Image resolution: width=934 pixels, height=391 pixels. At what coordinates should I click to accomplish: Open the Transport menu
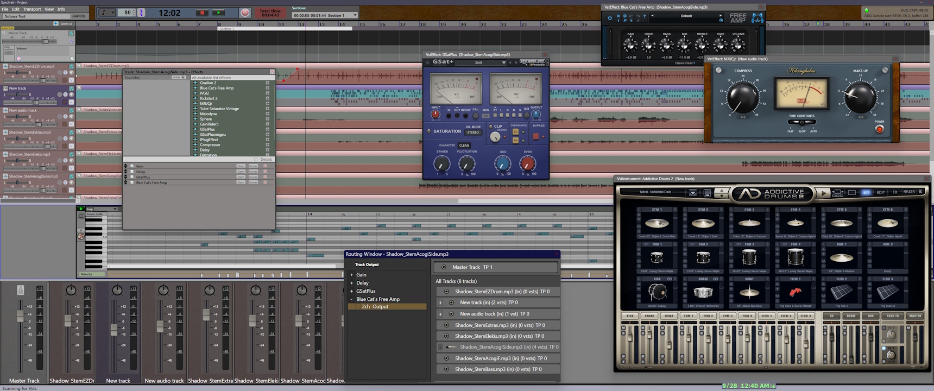pyautogui.click(x=32, y=9)
